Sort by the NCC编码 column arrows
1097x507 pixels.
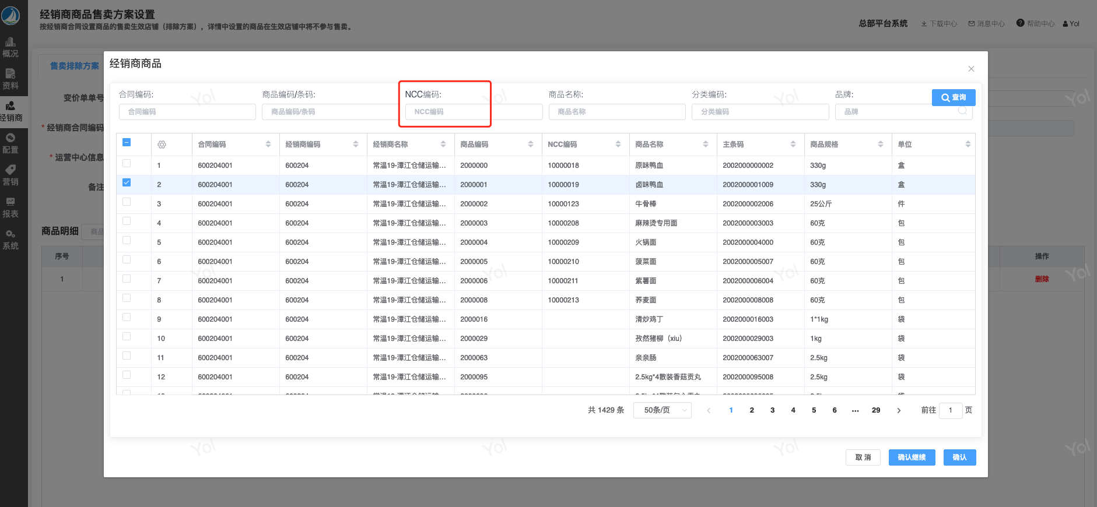point(618,145)
